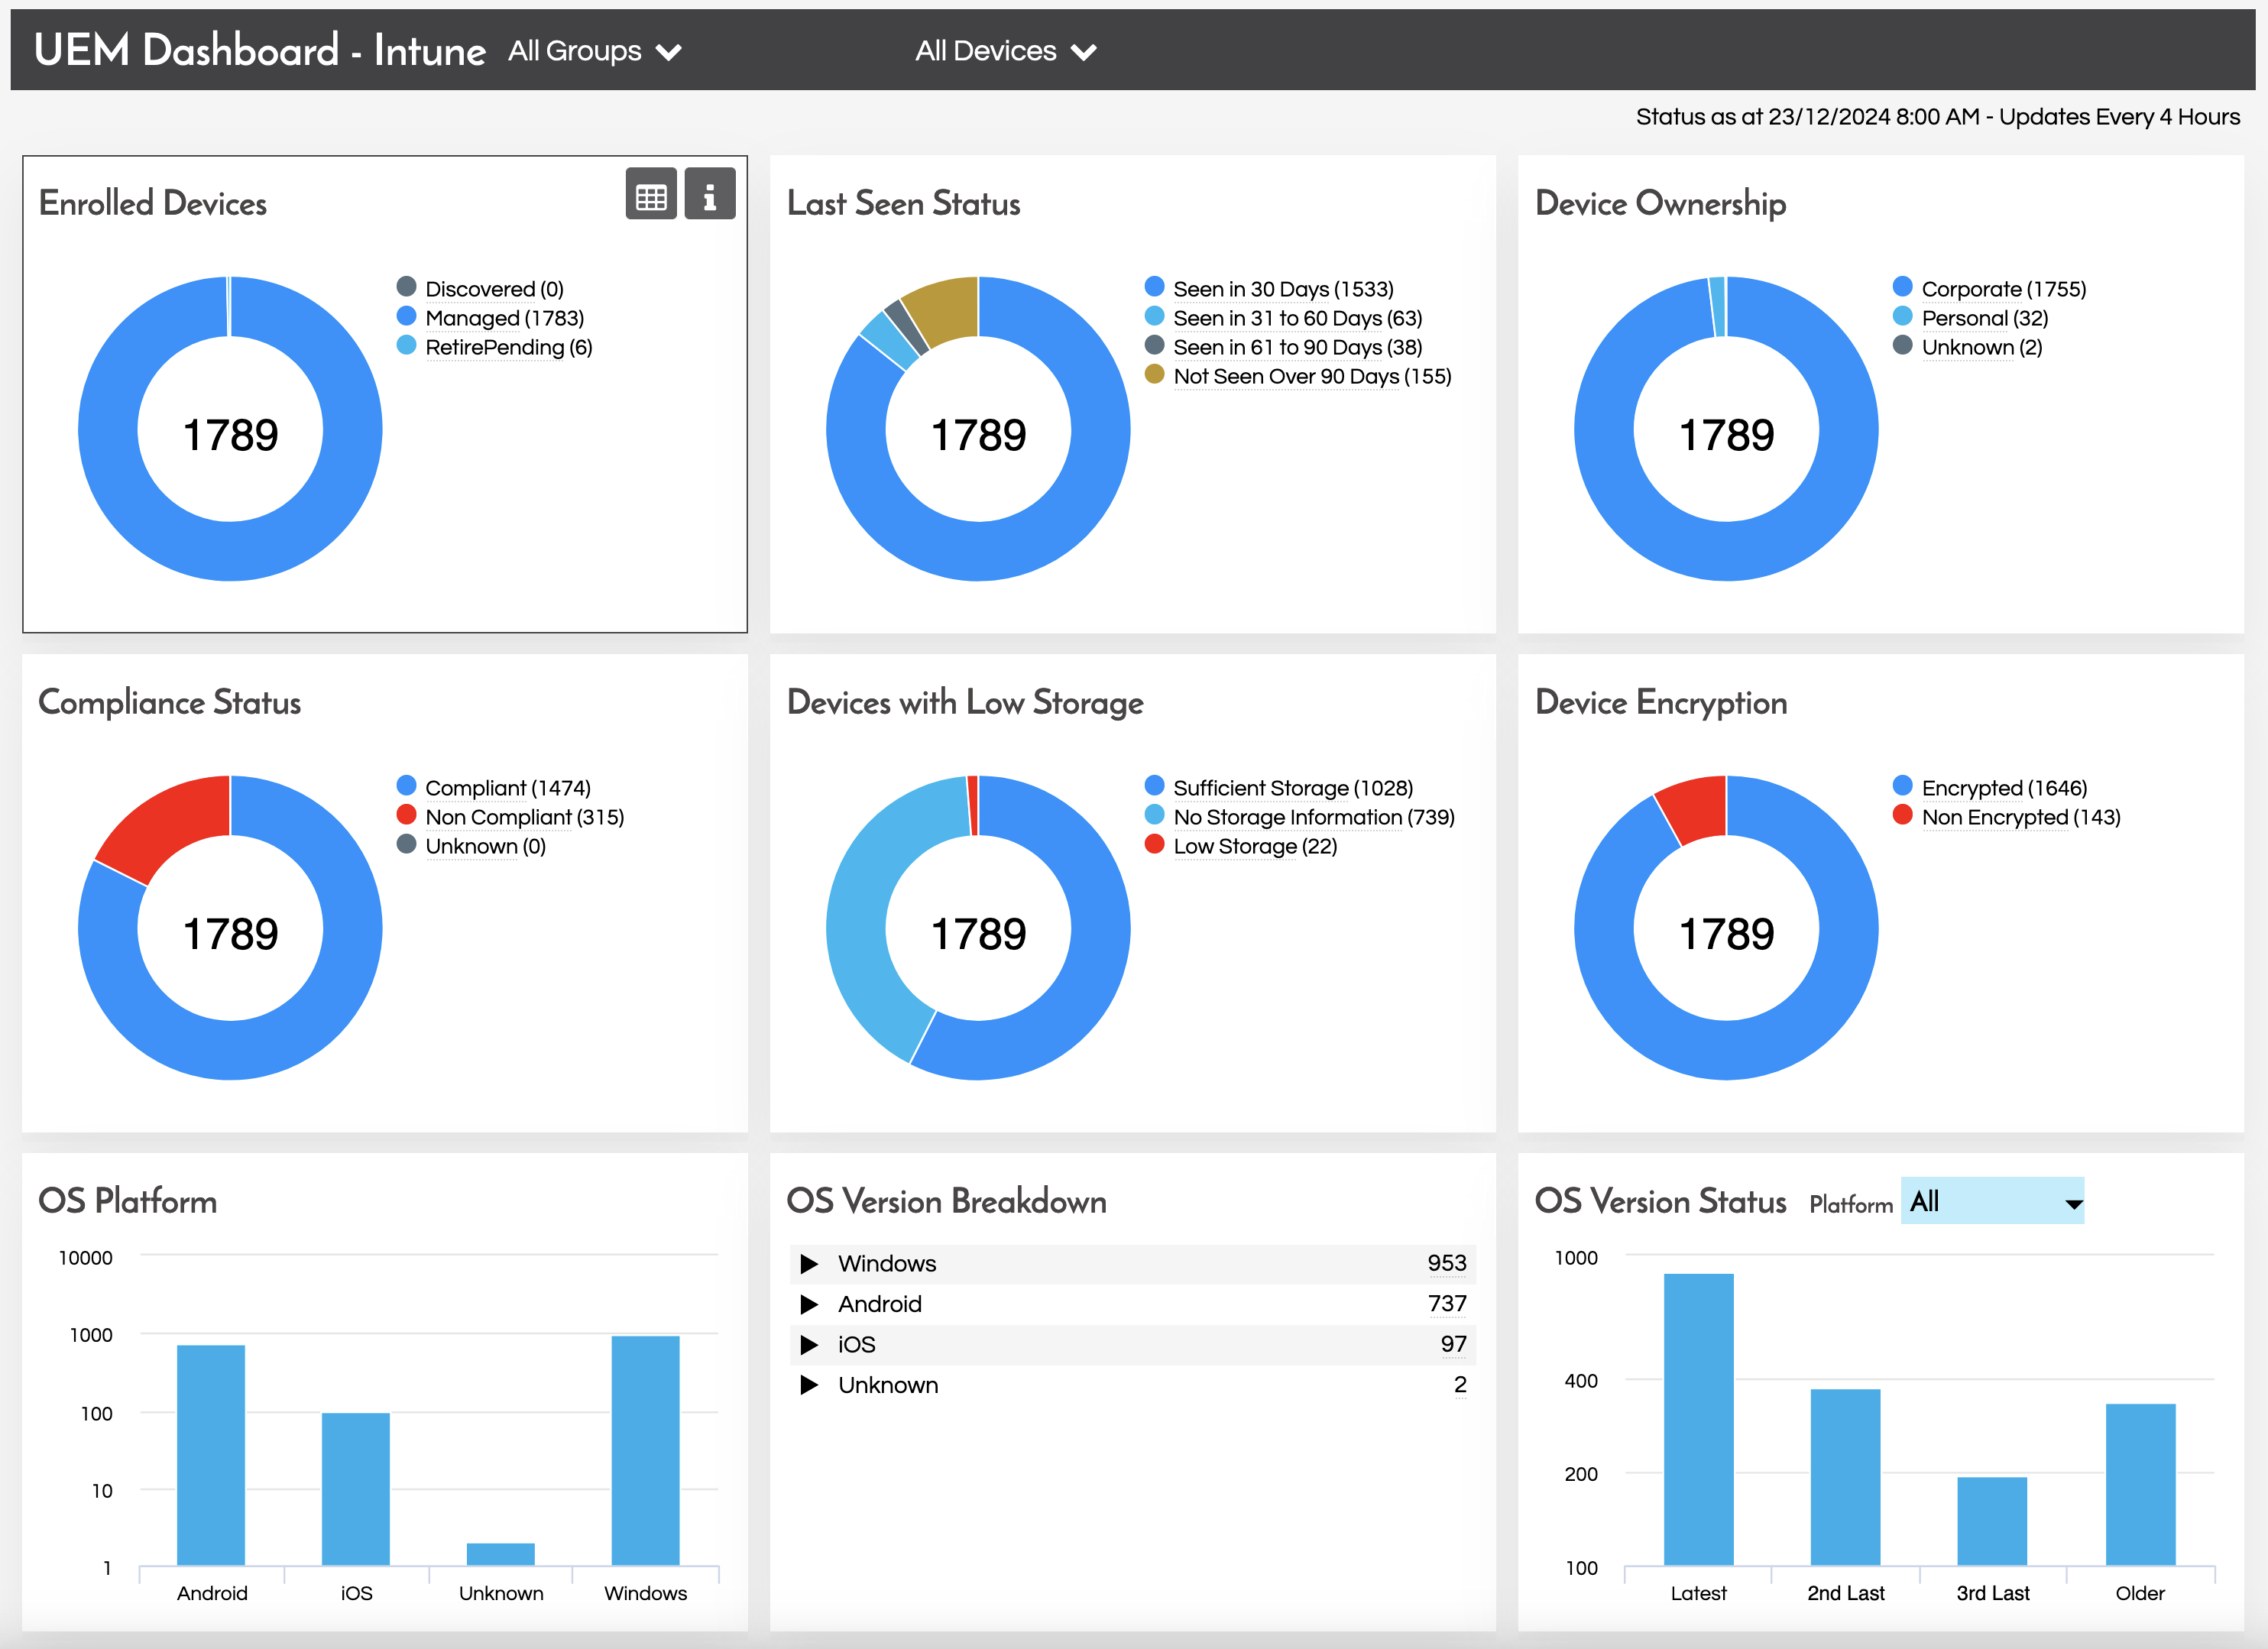Click No Storage Information (739) legend label
Image resolution: width=2268 pixels, height=1649 pixels.
1314,817
